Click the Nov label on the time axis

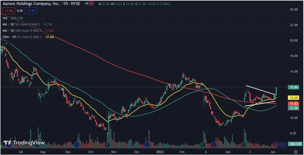(x=114, y=152)
